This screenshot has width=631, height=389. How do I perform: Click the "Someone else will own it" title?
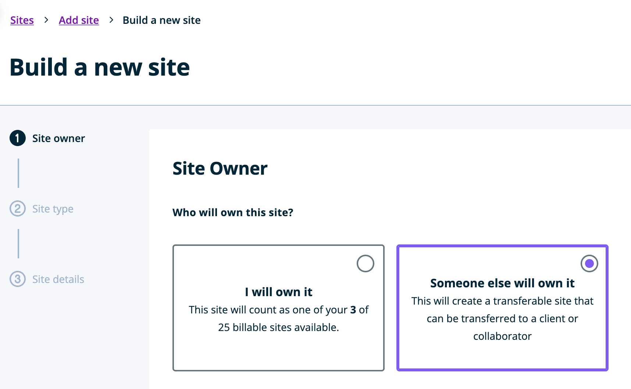(502, 283)
